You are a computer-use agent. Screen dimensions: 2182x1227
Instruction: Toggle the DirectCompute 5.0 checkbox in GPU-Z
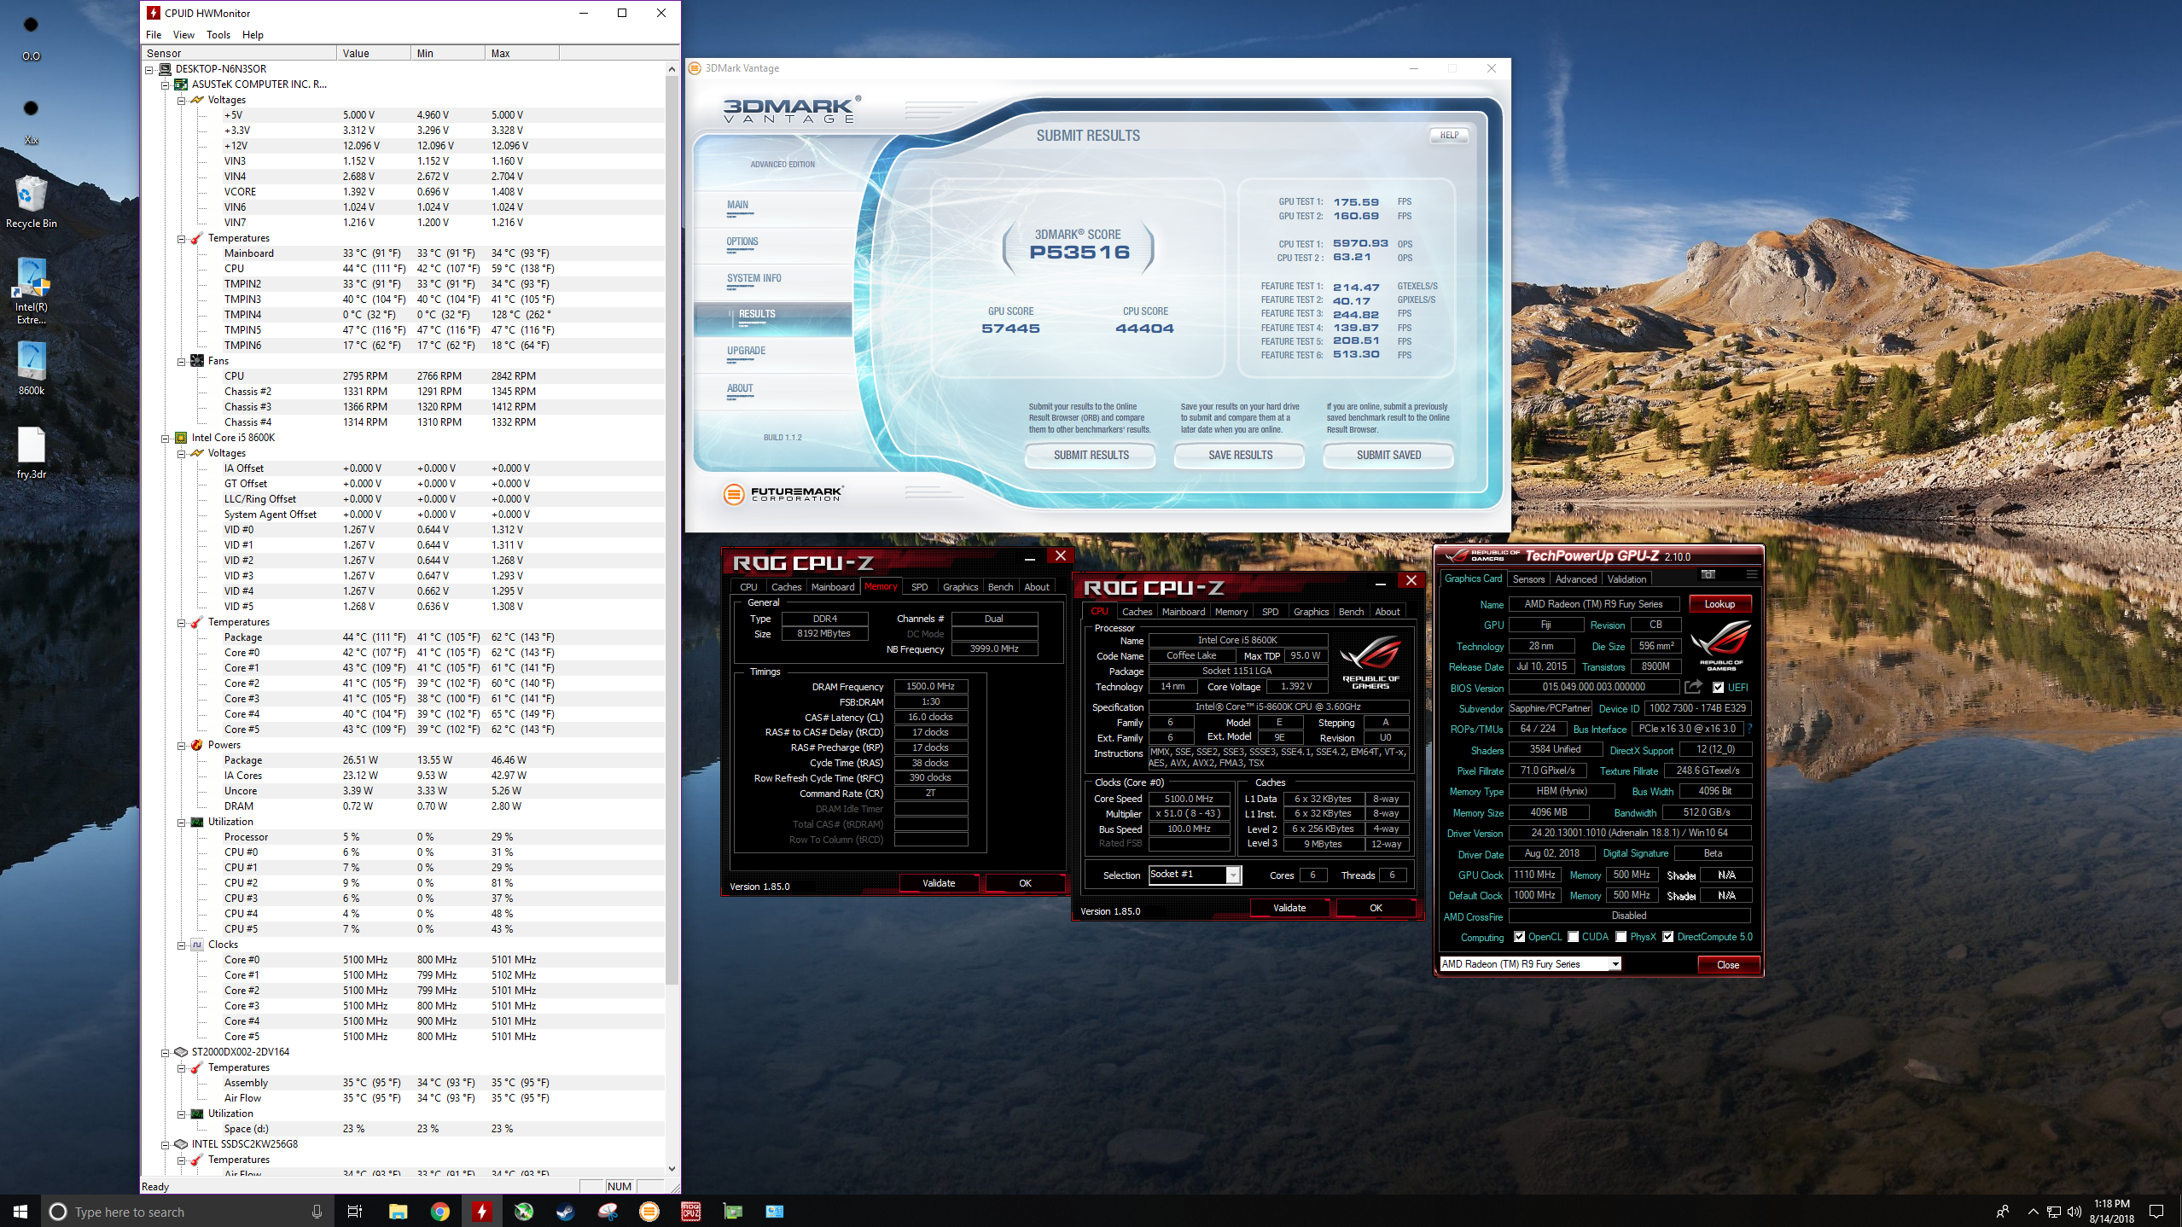coord(1667,937)
